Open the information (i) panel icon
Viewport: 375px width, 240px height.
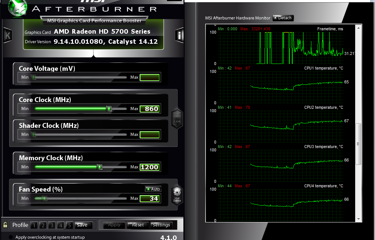click(x=179, y=36)
